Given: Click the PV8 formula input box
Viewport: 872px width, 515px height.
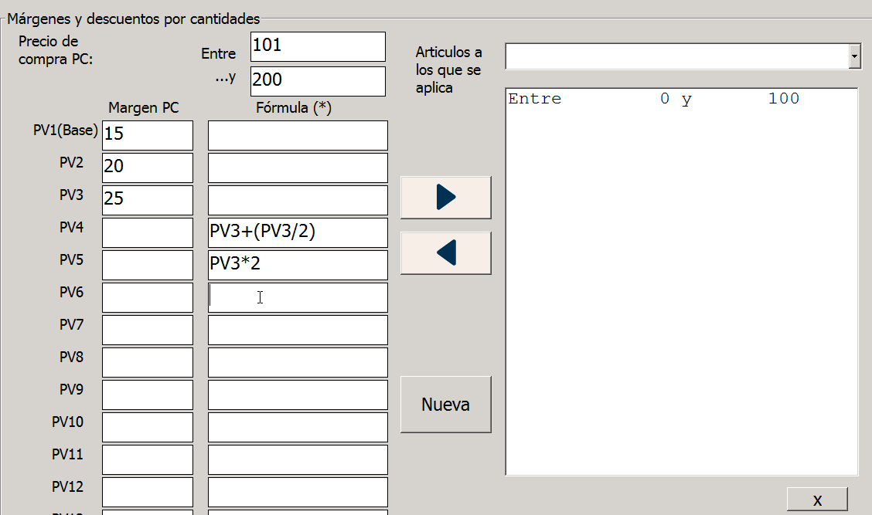Looking at the screenshot, I should (298, 362).
